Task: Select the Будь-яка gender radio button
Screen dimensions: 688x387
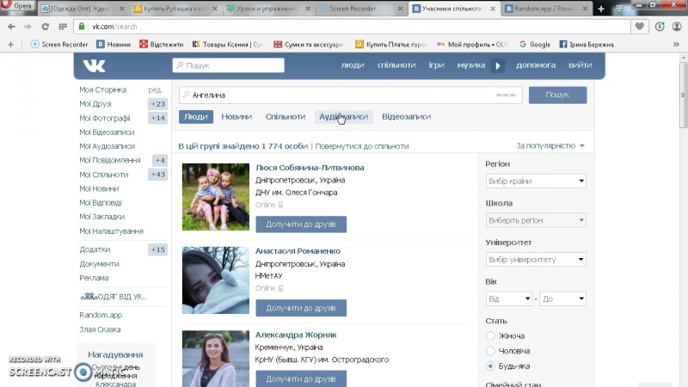Action: point(490,366)
